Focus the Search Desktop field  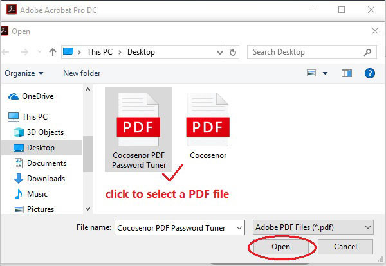tap(311, 52)
